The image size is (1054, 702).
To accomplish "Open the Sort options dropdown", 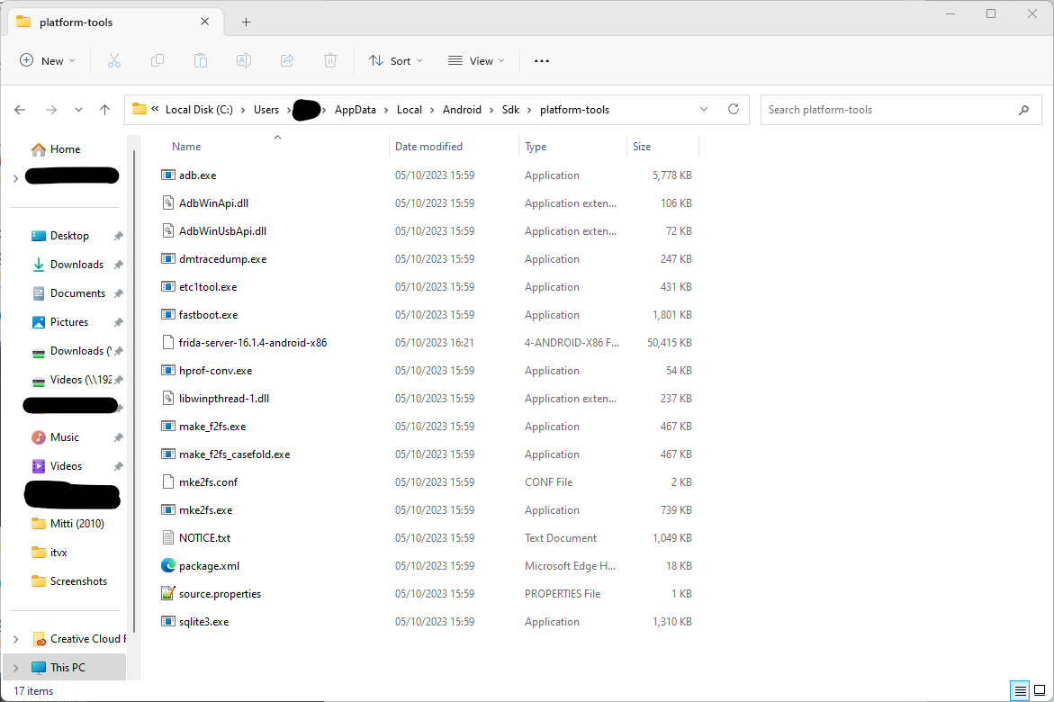I will [396, 60].
